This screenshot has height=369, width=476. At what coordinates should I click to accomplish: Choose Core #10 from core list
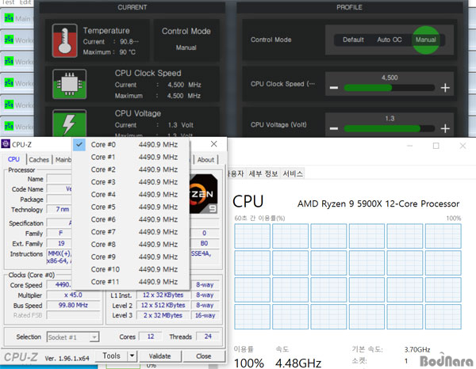pos(131,269)
